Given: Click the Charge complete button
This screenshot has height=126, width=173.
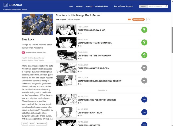Looking at the screenshot, I should (138, 20).
